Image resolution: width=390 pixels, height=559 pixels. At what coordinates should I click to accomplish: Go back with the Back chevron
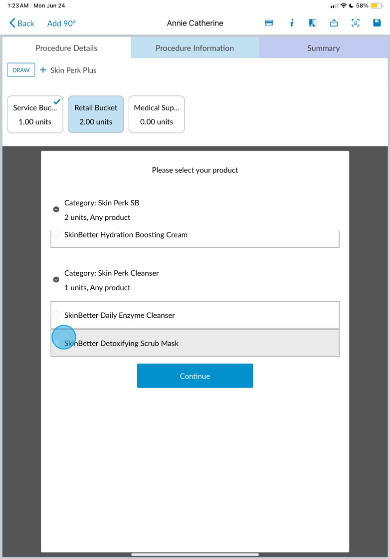(22, 23)
